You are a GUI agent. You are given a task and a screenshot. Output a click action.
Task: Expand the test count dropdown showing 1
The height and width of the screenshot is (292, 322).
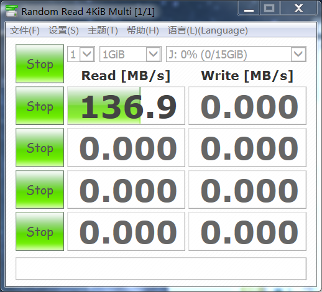tap(81, 54)
